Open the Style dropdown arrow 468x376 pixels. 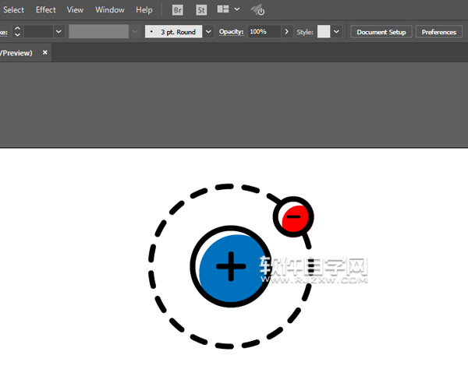pos(336,32)
